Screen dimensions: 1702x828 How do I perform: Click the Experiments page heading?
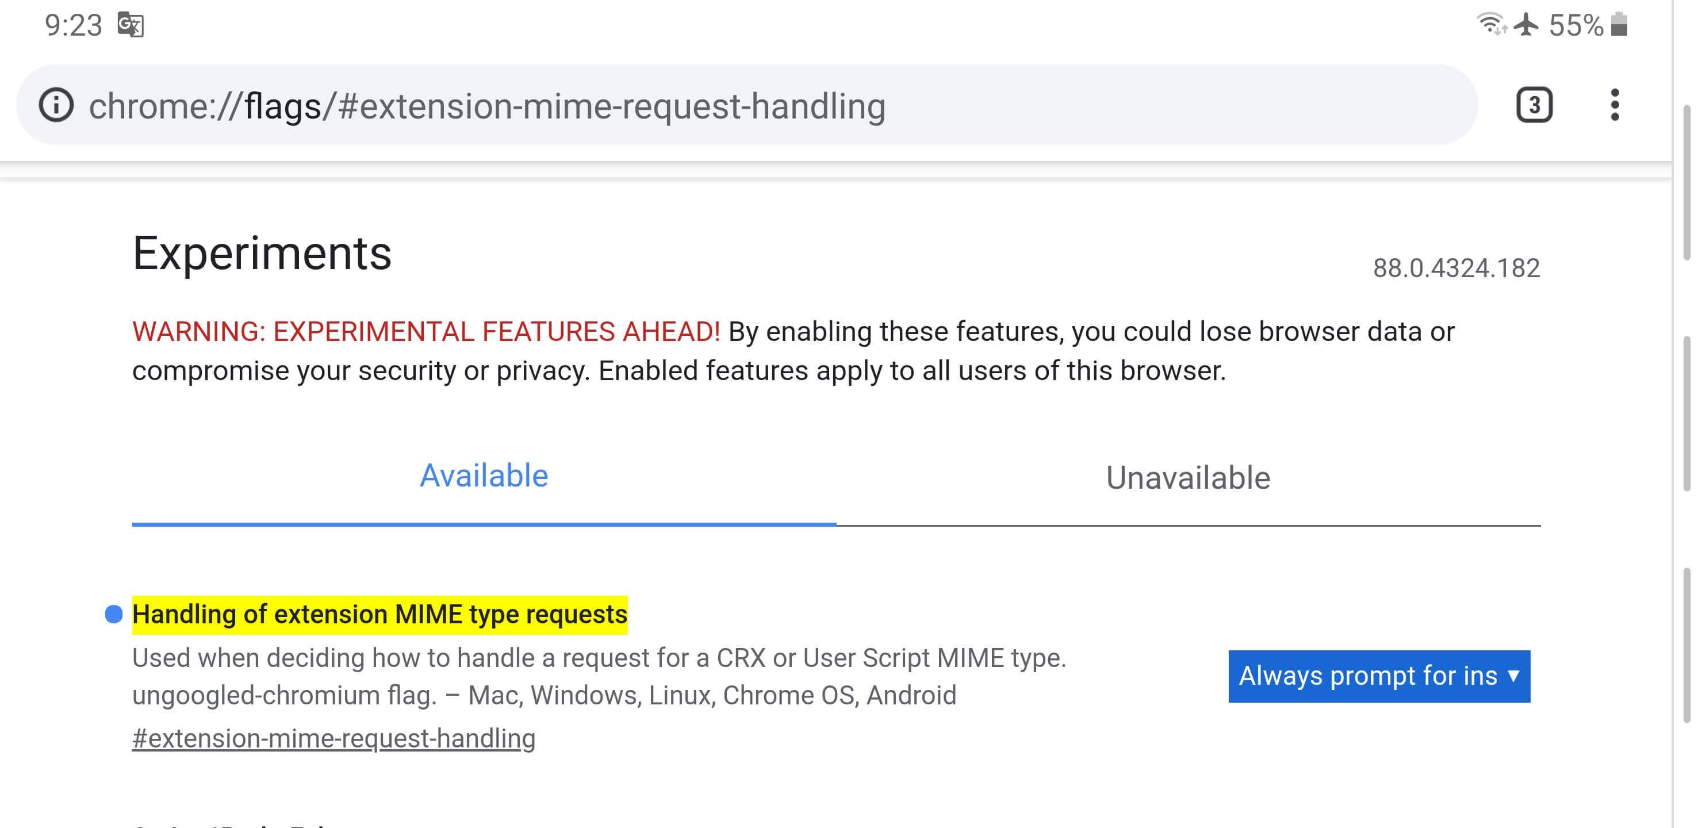[x=262, y=253]
